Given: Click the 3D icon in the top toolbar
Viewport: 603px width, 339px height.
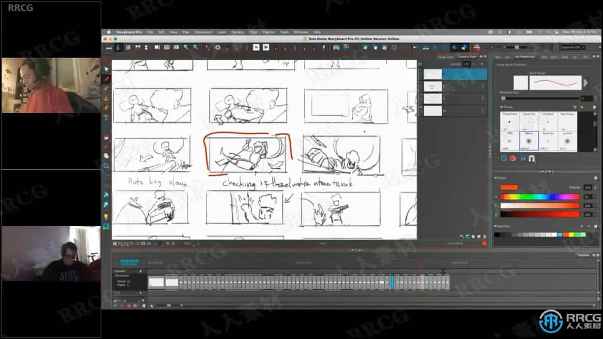Looking at the screenshot, I should click(x=346, y=47).
